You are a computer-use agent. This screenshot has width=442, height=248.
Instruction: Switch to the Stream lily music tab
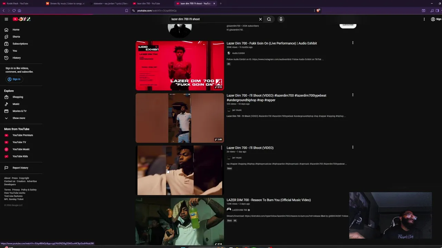click(66, 3)
